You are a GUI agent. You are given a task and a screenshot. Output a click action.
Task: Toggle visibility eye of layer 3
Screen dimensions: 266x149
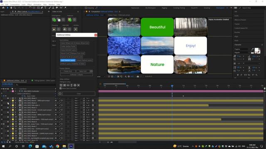pos(2,101)
